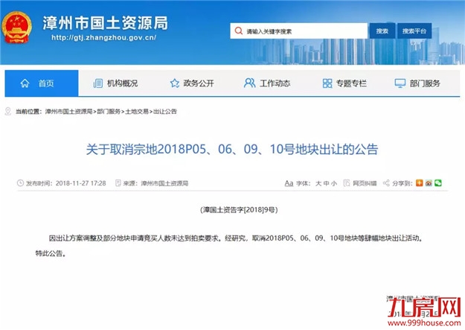The height and width of the screenshot is (330, 465).
Task: Click the star icon beside 政务公开
Action: pos(175,83)
